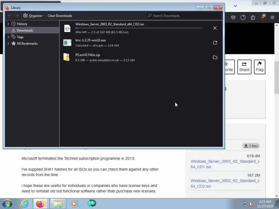This screenshot has width=279, height=209.
Task: Click Clear Downloads button
Action: click(x=60, y=16)
